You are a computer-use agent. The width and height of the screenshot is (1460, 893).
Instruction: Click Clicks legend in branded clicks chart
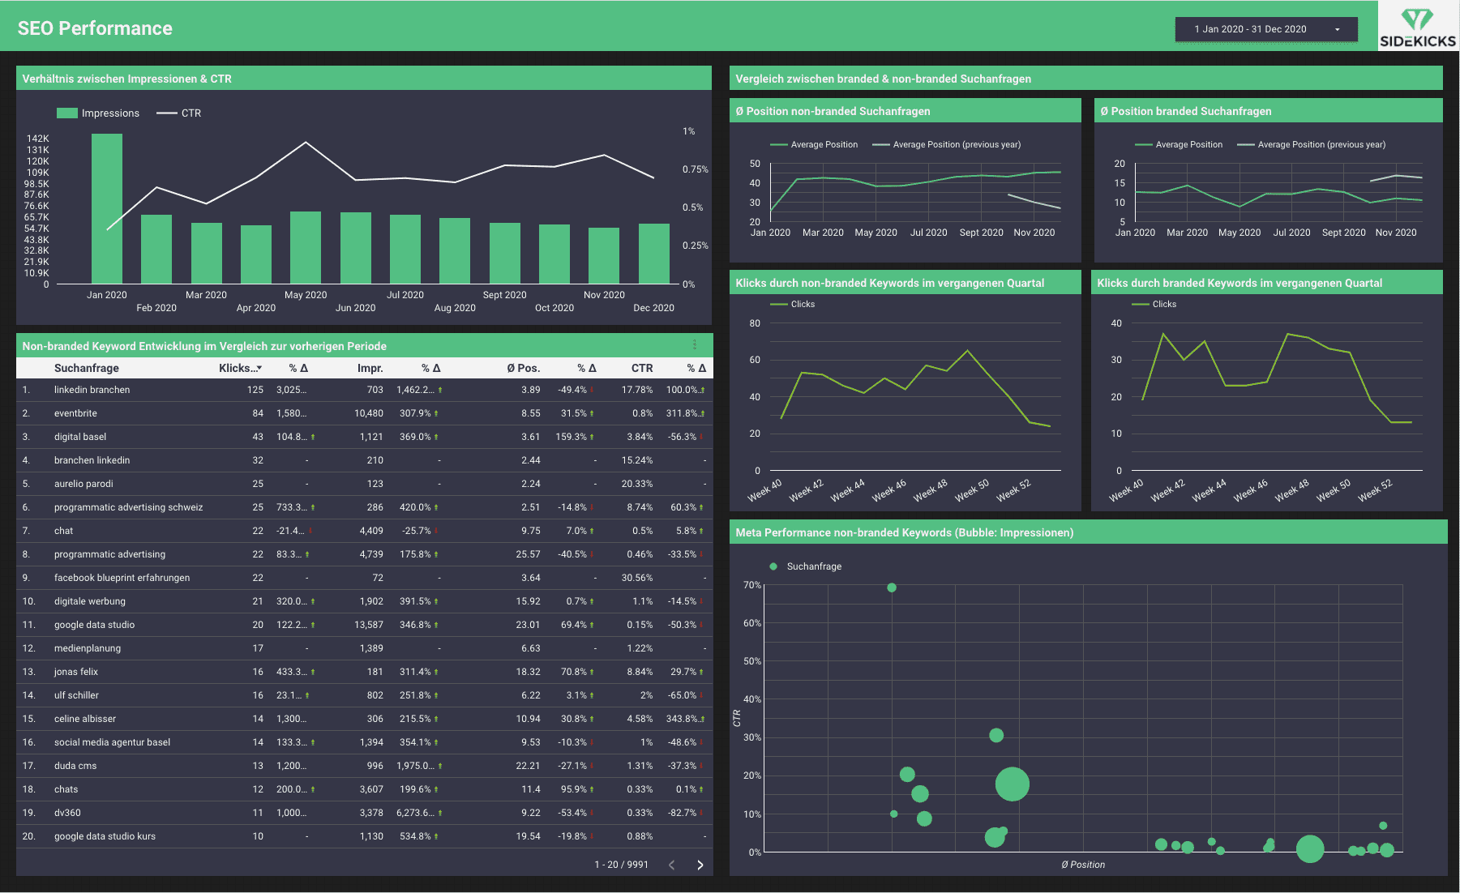tap(1154, 304)
